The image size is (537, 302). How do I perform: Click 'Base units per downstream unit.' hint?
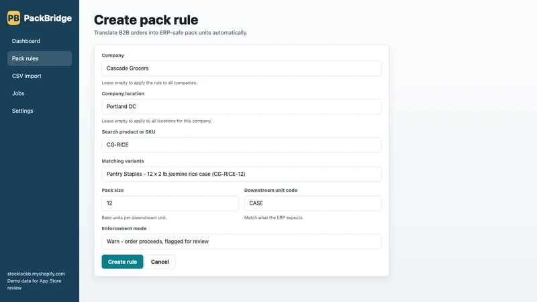coord(134,217)
